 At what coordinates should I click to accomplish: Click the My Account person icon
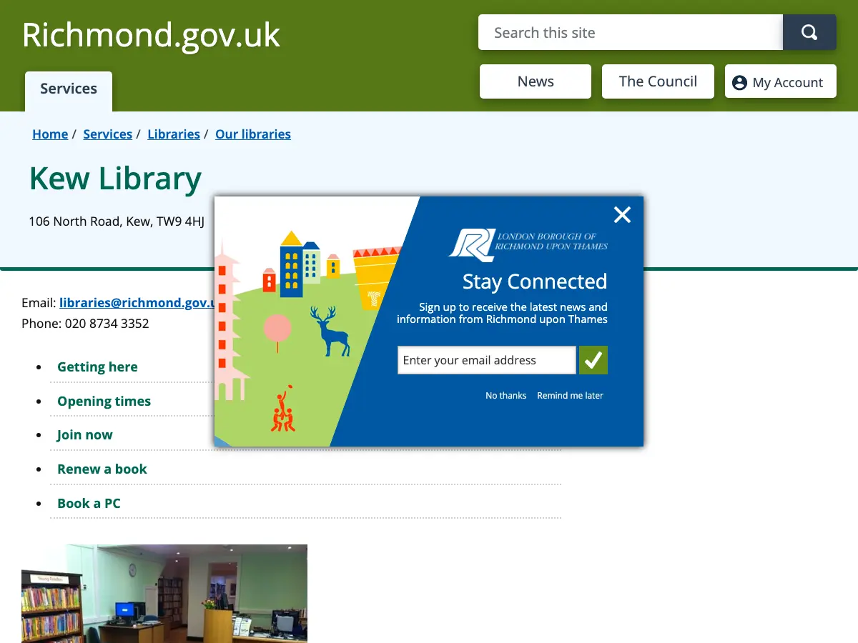pos(739,82)
